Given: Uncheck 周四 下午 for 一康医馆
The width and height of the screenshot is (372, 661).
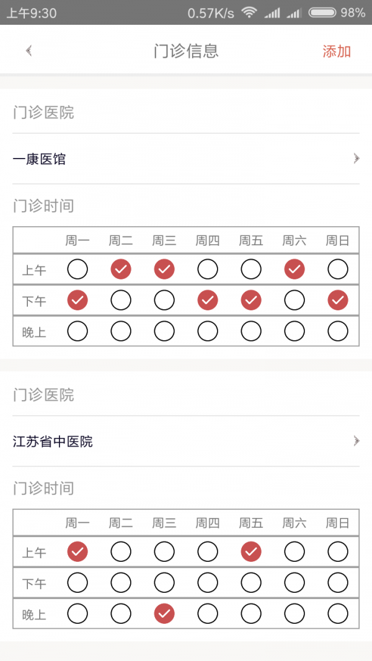Looking at the screenshot, I should tap(208, 300).
